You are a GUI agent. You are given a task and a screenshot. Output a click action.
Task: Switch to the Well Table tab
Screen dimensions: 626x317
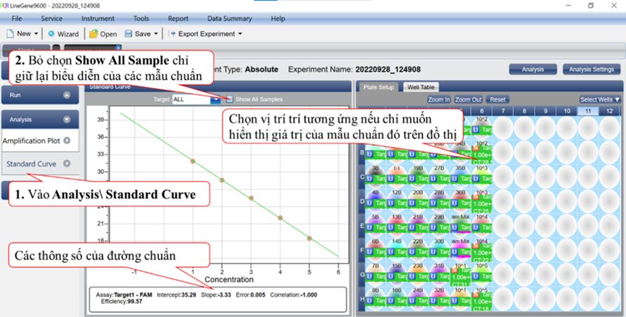421,87
